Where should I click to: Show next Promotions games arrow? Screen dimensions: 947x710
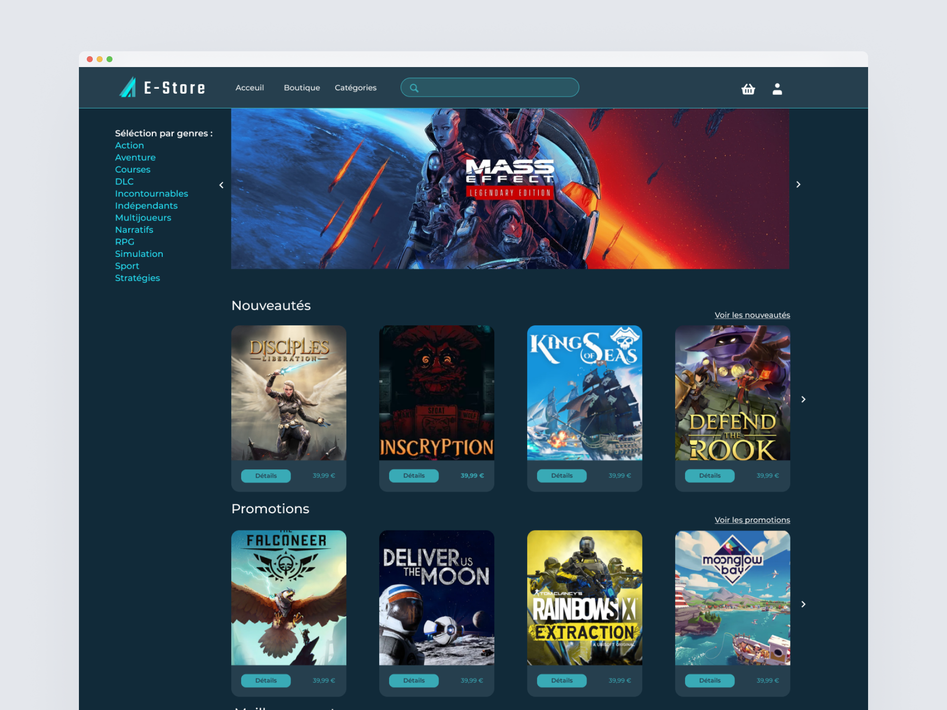pos(803,604)
